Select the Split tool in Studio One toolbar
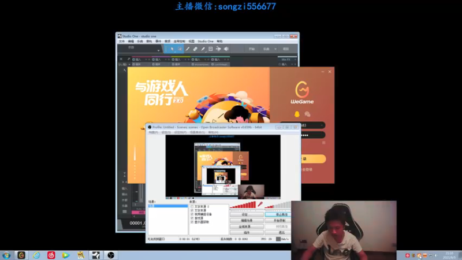The image size is (462, 260). click(x=187, y=49)
